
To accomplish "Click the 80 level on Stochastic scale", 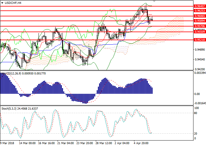I will (x=196, y=113).
